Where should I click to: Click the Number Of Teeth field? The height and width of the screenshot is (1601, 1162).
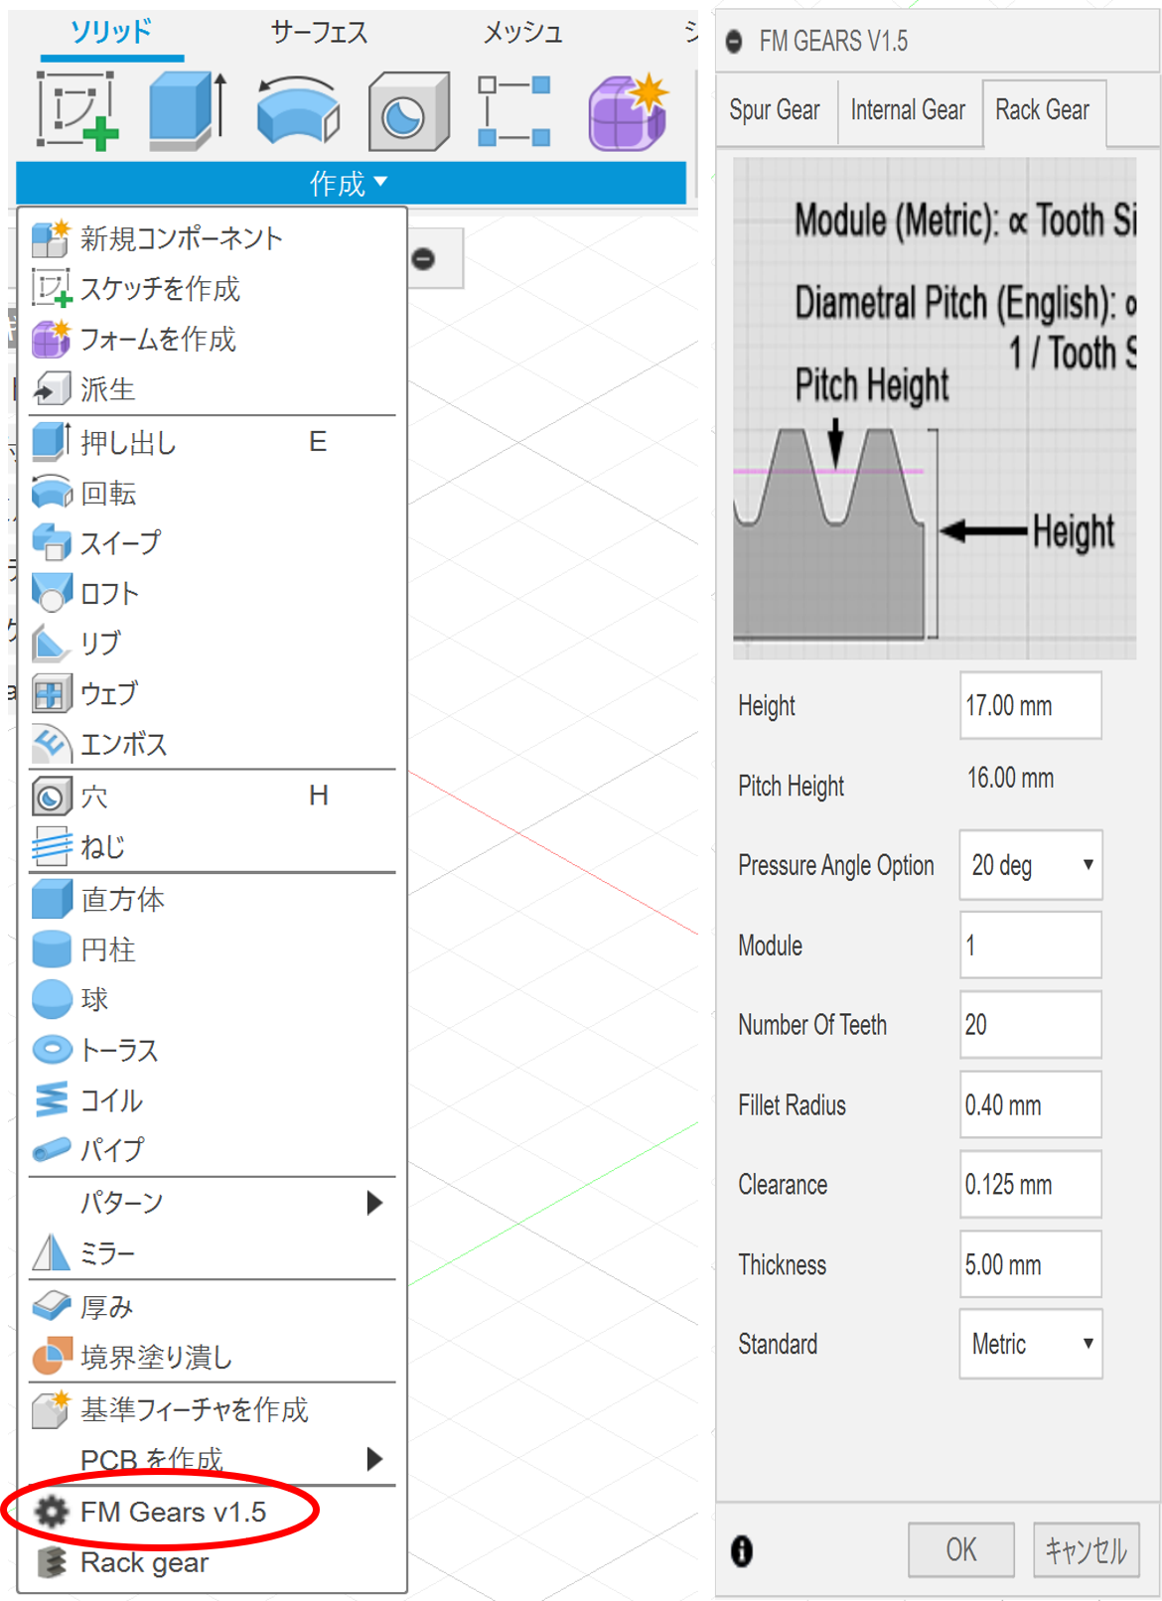pyautogui.click(x=1031, y=1024)
